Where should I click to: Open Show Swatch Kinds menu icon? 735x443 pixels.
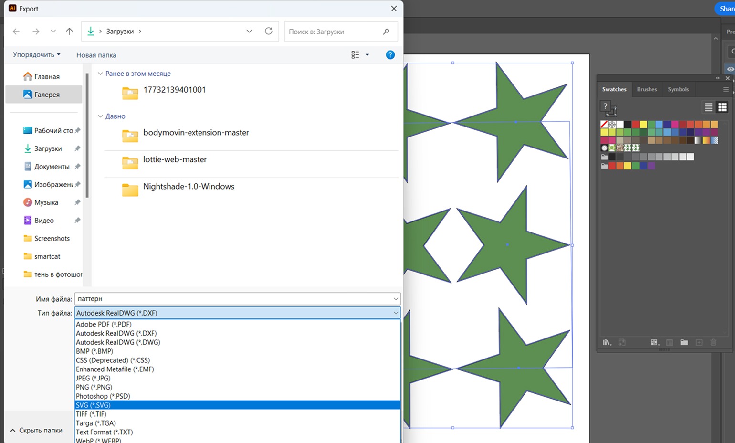[655, 342]
